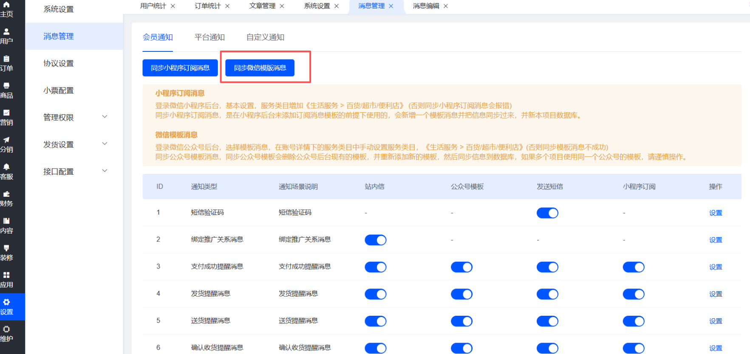Open the customer service (客服) icon
750x354 pixels.
point(6,167)
